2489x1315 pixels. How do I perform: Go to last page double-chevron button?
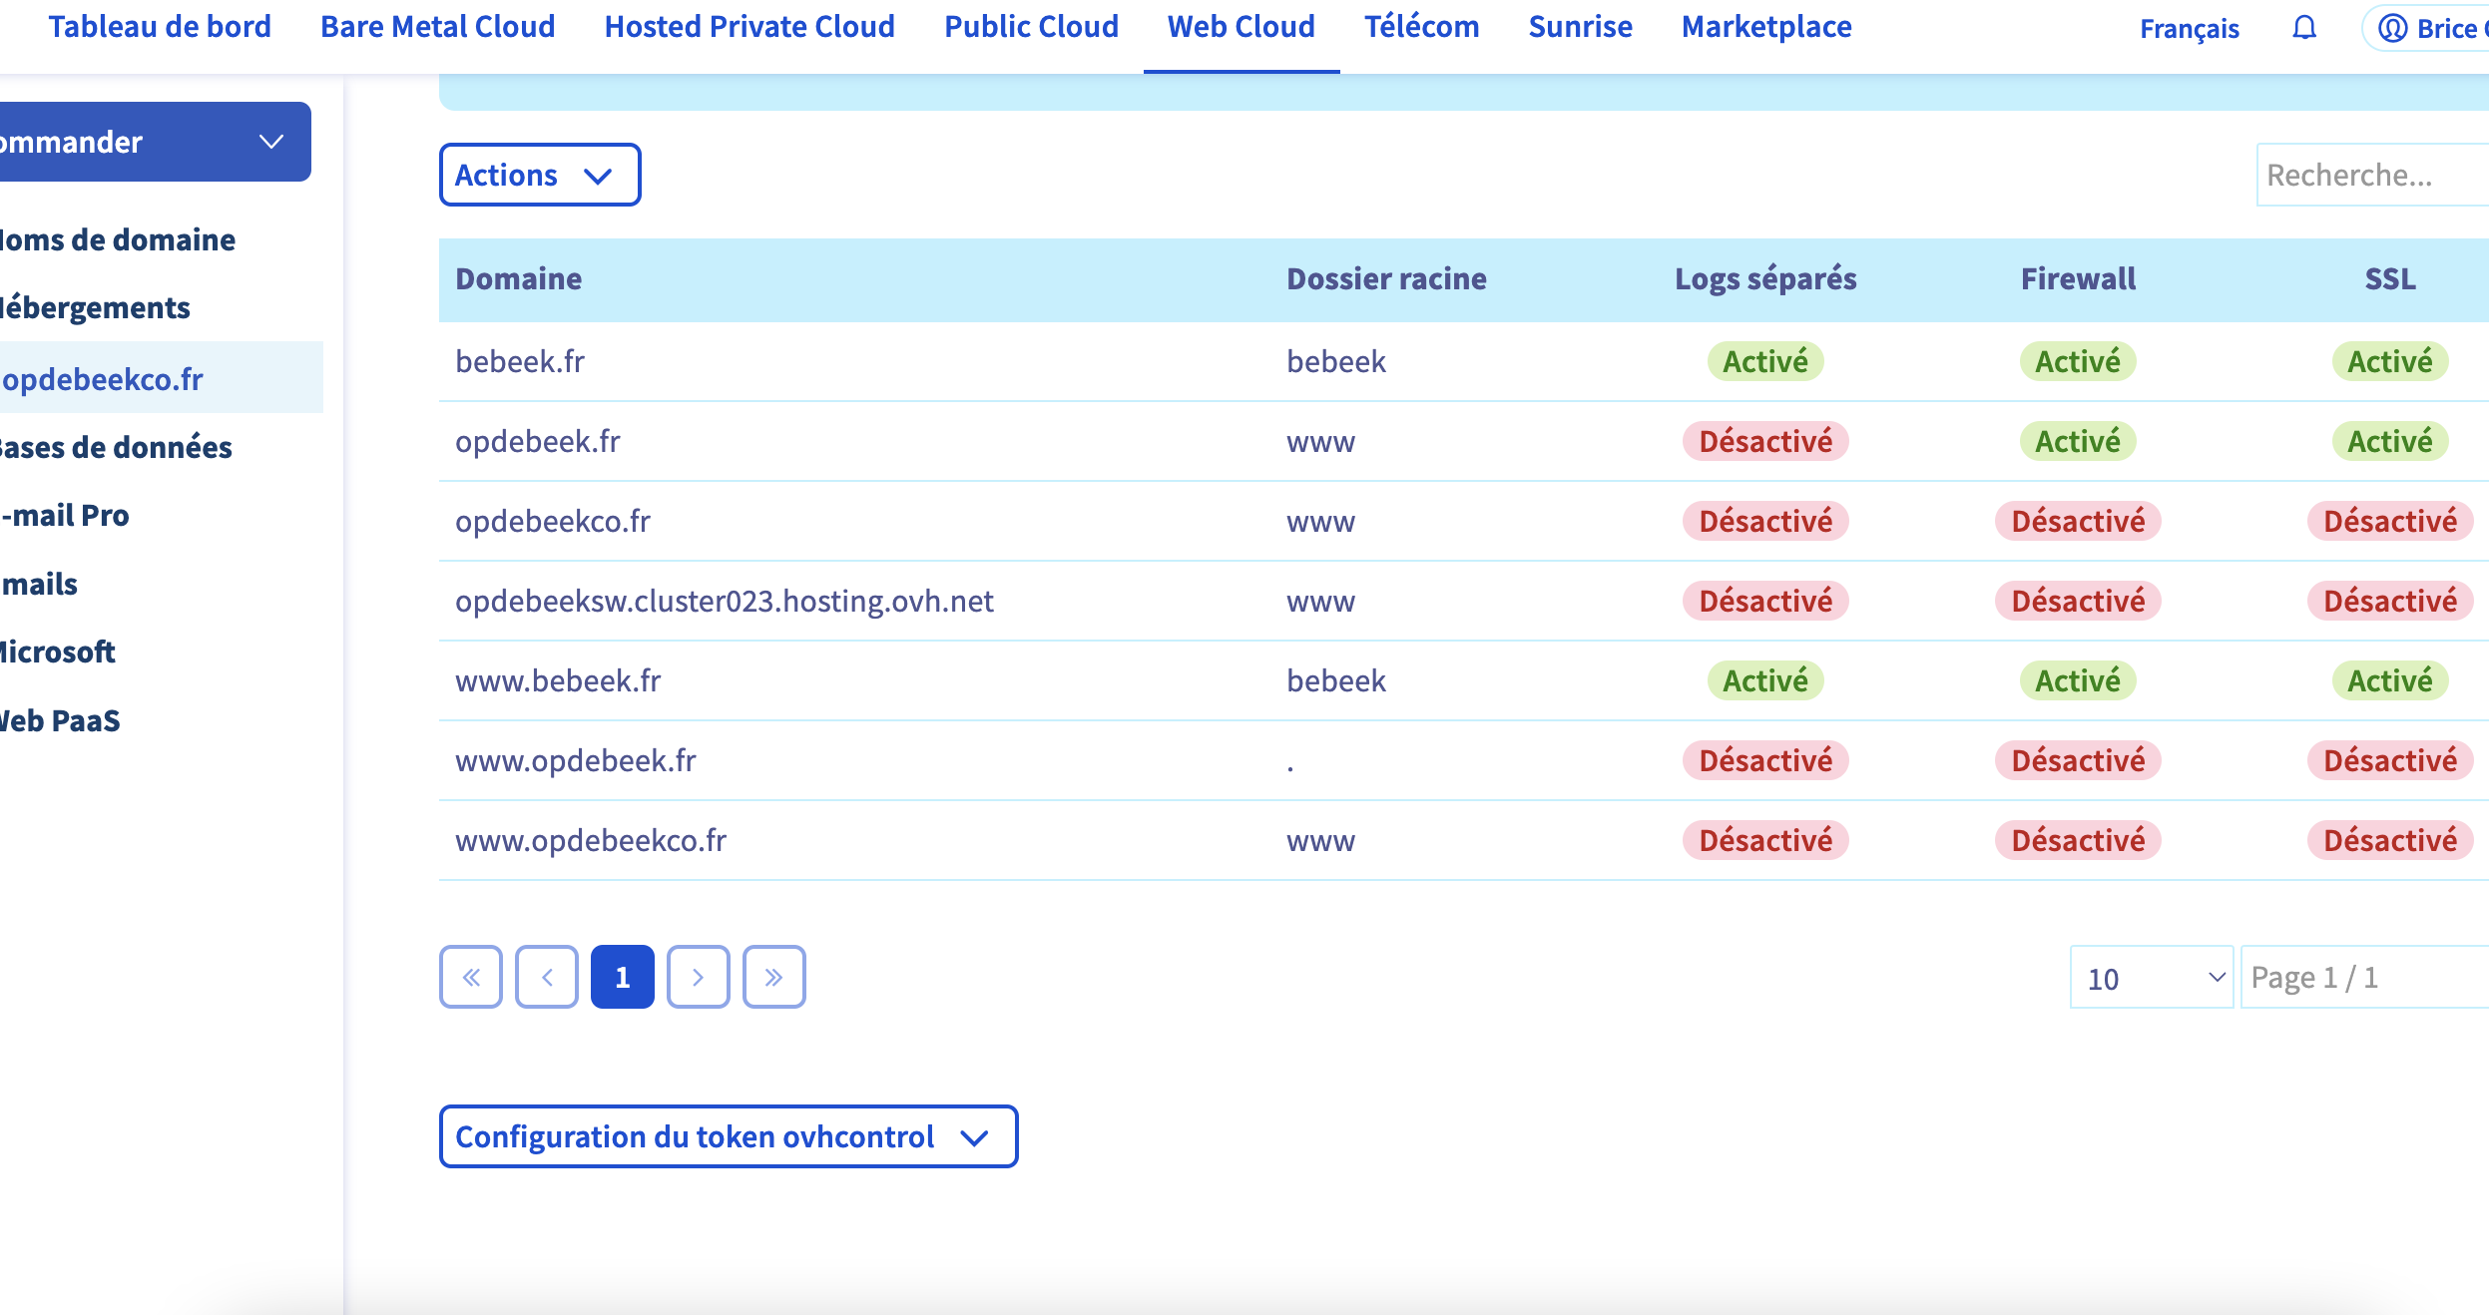(x=774, y=977)
